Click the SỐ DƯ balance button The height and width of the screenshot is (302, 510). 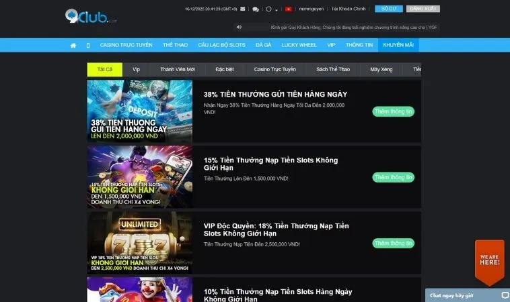coord(389,9)
